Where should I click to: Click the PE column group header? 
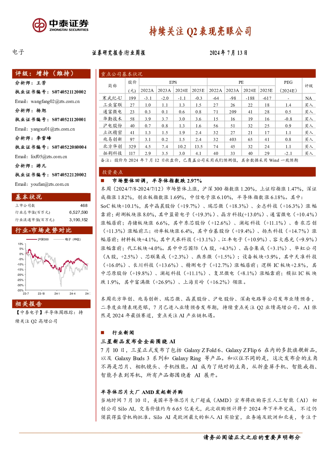[241, 82]
